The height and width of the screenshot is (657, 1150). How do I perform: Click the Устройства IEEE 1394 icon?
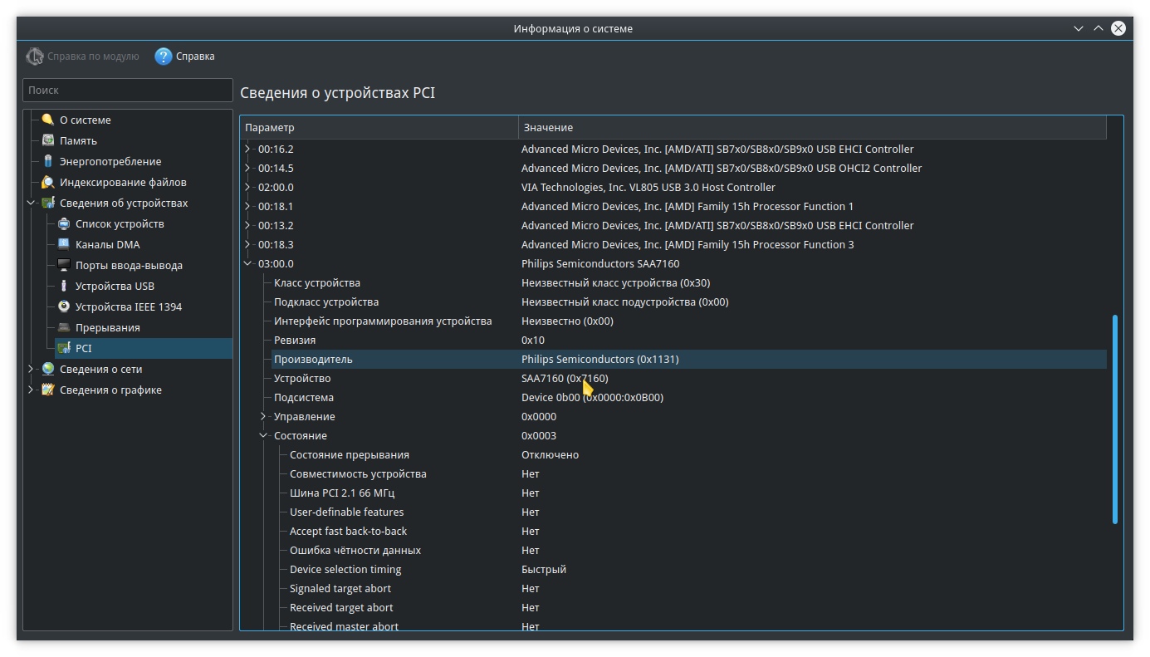[x=64, y=306]
